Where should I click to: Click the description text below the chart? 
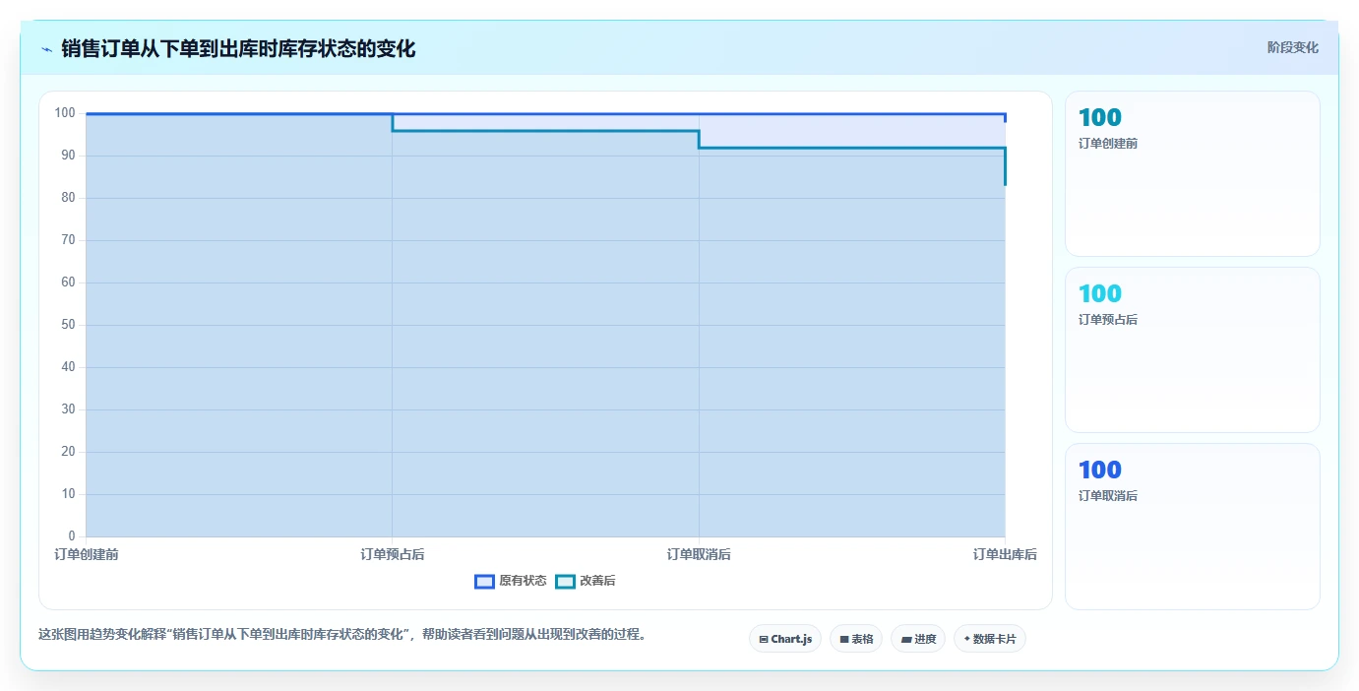[344, 634]
